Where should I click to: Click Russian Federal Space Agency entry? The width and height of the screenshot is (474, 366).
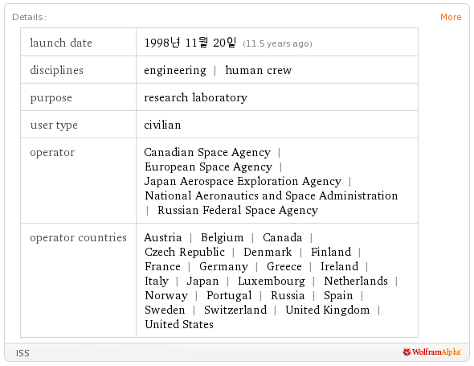tap(238, 211)
